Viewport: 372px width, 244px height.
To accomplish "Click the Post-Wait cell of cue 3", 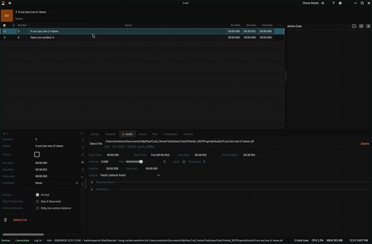I will pyautogui.click(x=266, y=32).
